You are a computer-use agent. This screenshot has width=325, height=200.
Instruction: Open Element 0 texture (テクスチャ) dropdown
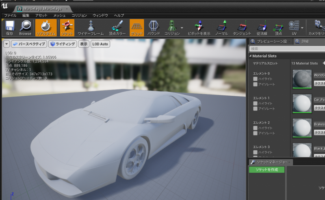click(x=319, y=84)
